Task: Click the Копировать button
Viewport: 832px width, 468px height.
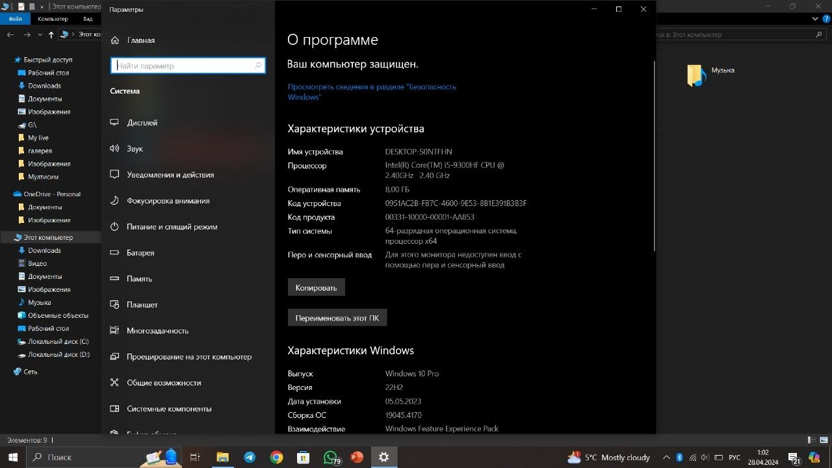Action: 317,287
